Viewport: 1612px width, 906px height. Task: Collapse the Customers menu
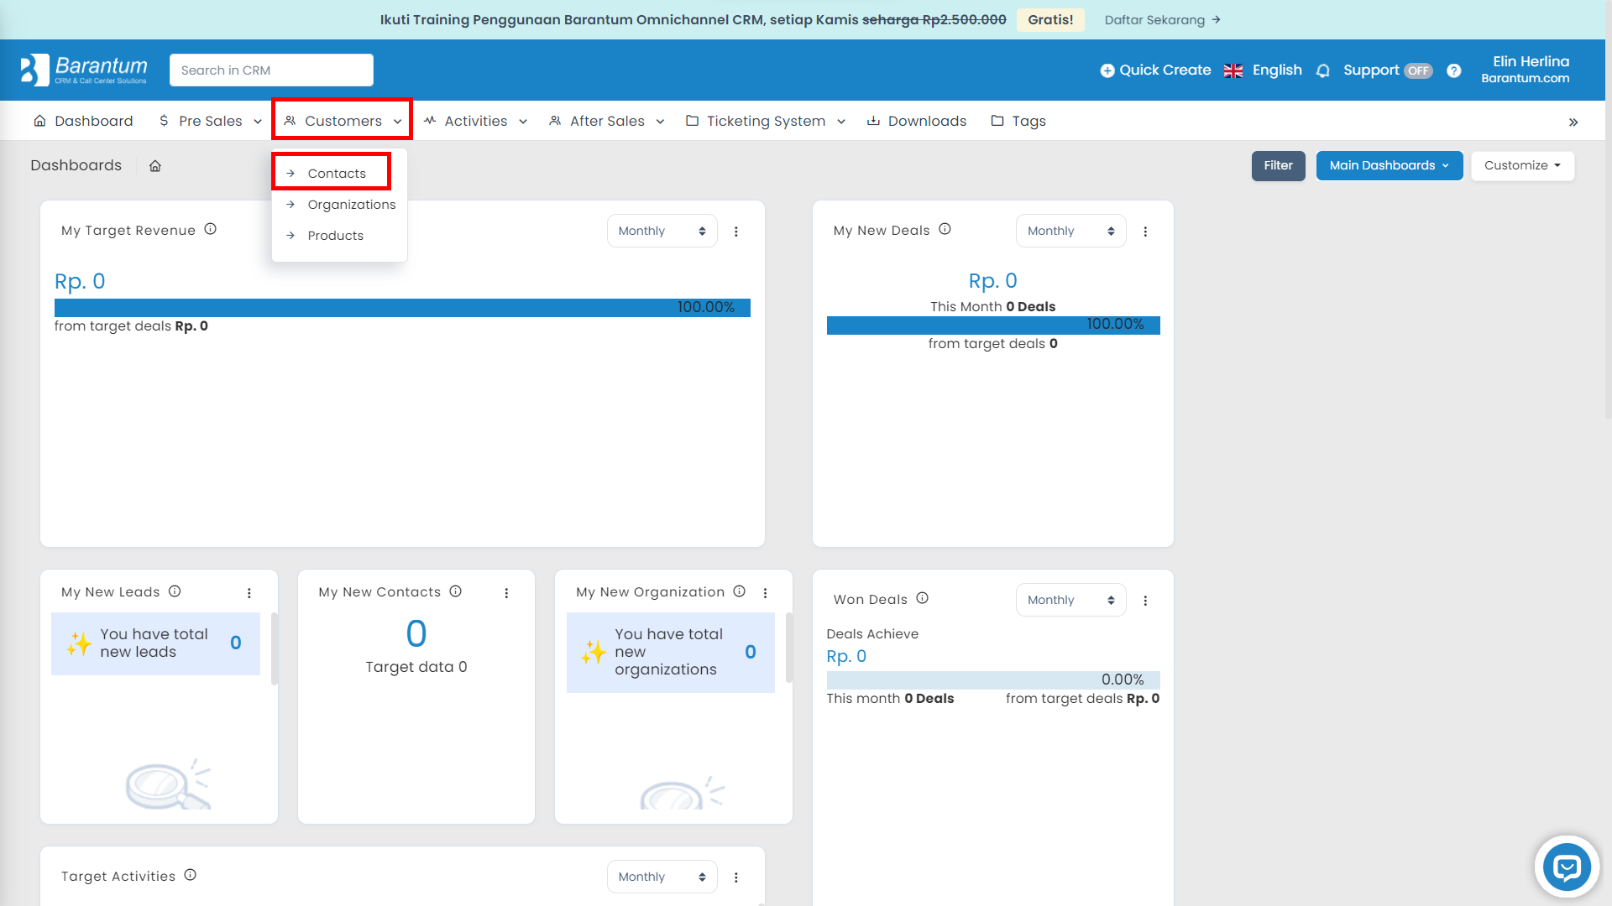pos(343,120)
